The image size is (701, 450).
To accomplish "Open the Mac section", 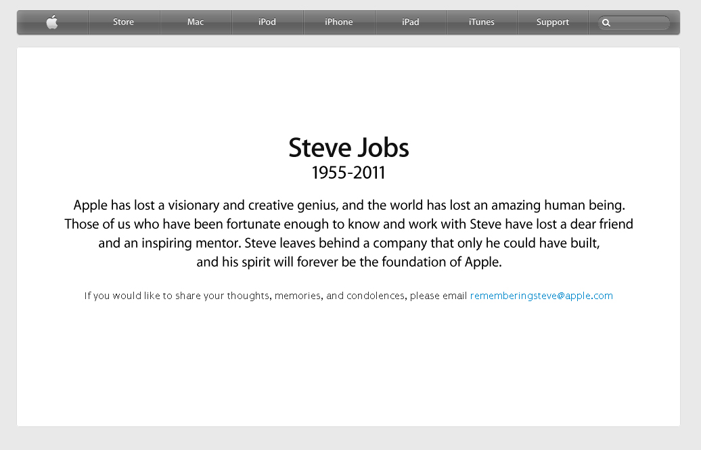I will point(196,22).
